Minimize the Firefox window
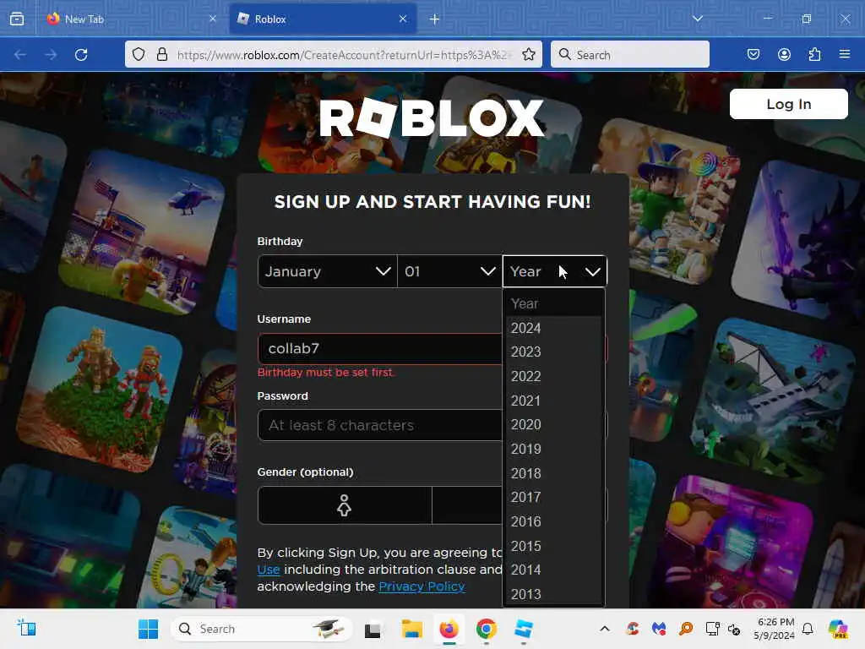Screen dimensions: 865x649 tap(767, 19)
